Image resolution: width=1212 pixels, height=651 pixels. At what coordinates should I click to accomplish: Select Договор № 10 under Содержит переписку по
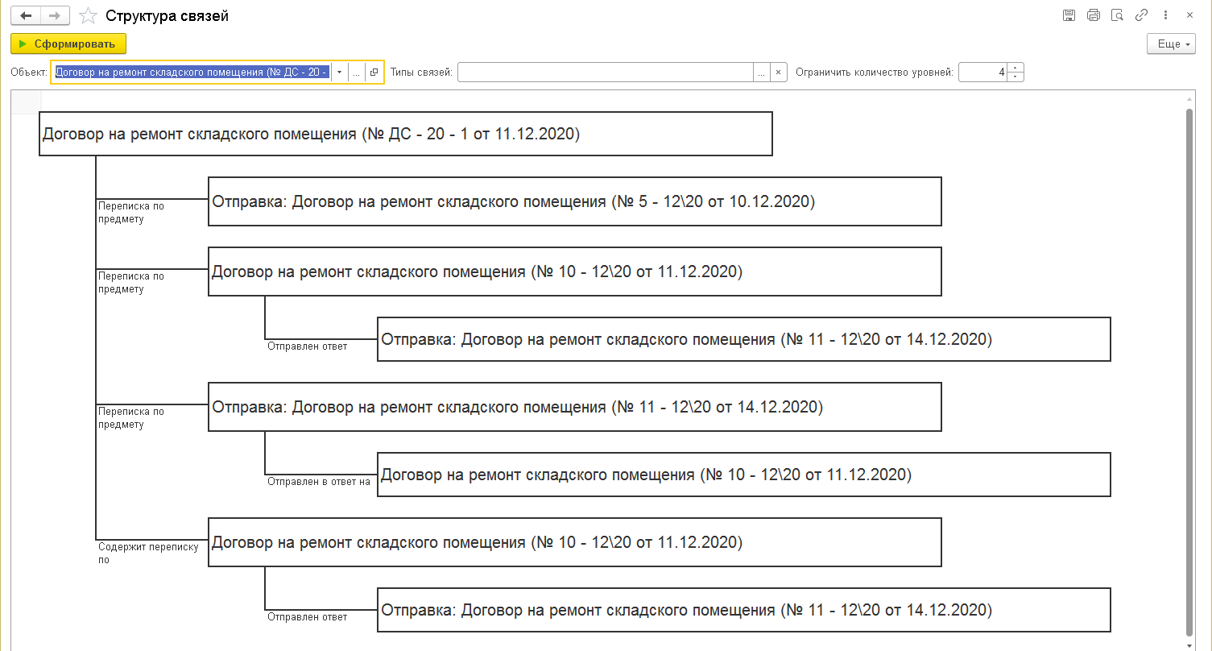575,542
